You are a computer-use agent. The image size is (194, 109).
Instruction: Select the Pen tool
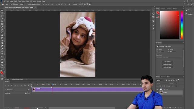pyautogui.click(x=2, y=51)
